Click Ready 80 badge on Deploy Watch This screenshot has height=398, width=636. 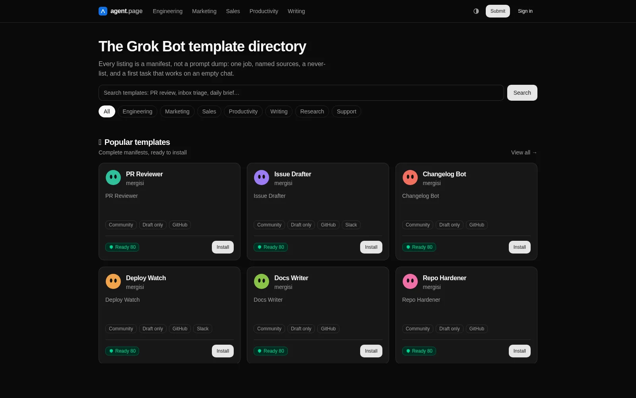coord(122,351)
